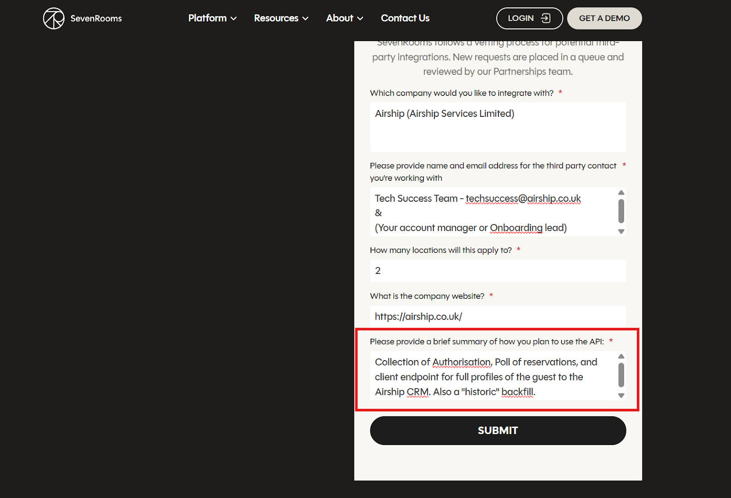The height and width of the screenshot is (498, 731).
Task: Click the SevenRooms circular logo icon
Action: click(54, 18)
